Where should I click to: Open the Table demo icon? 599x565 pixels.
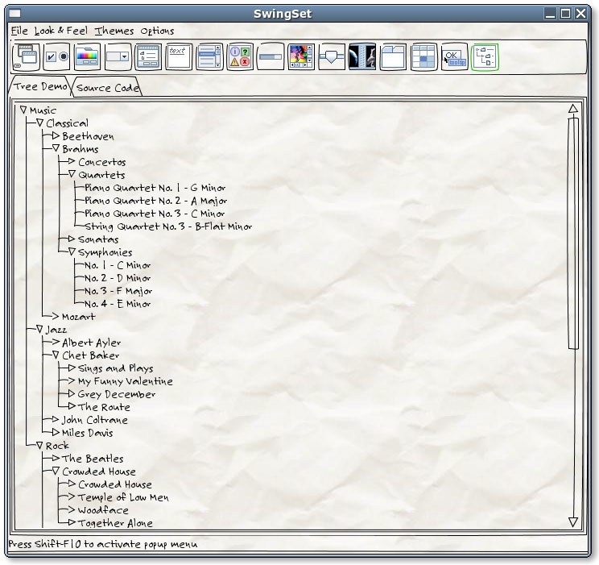[x=423, y=56]
